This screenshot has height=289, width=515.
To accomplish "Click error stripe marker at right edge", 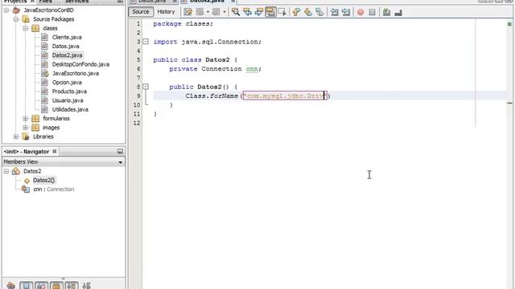I will (509, 104).
